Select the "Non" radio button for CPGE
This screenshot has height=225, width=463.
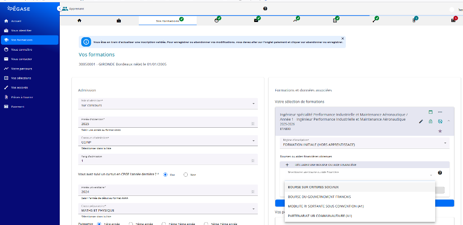(x=186, y=175)
